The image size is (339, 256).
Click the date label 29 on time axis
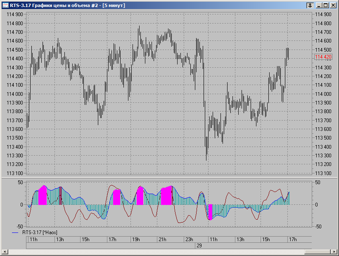[x=199, y=245]
